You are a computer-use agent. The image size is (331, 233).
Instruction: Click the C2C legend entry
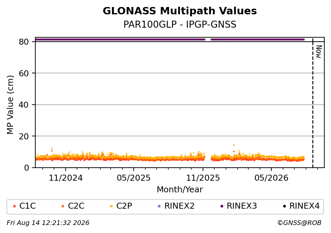(x=73, y=206)
